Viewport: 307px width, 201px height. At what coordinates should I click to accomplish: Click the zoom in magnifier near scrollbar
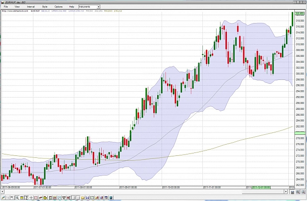pyautogui.click(x=298, y=192)
